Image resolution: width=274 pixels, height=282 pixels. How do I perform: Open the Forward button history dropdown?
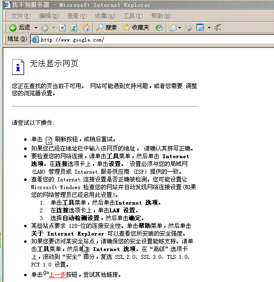[x=54, y=28]
